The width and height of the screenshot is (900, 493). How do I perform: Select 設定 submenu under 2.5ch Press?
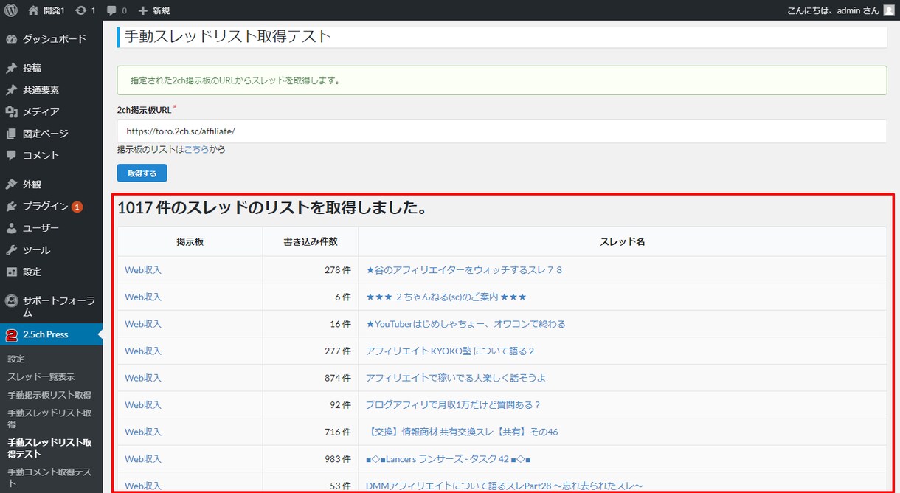(16, 359)
